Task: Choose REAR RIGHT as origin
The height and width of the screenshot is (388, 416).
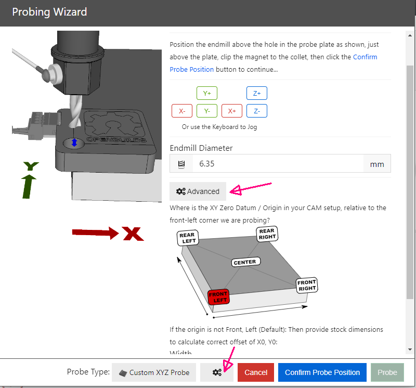Action: click(x=267, y=234)
